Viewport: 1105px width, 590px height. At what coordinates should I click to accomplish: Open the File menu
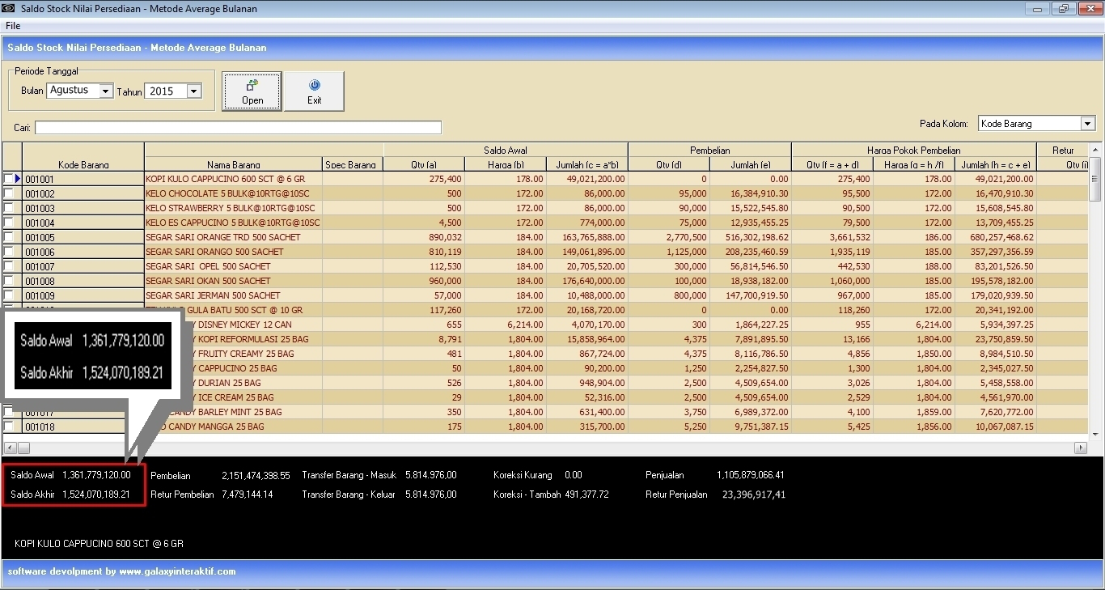pos(13,26)
